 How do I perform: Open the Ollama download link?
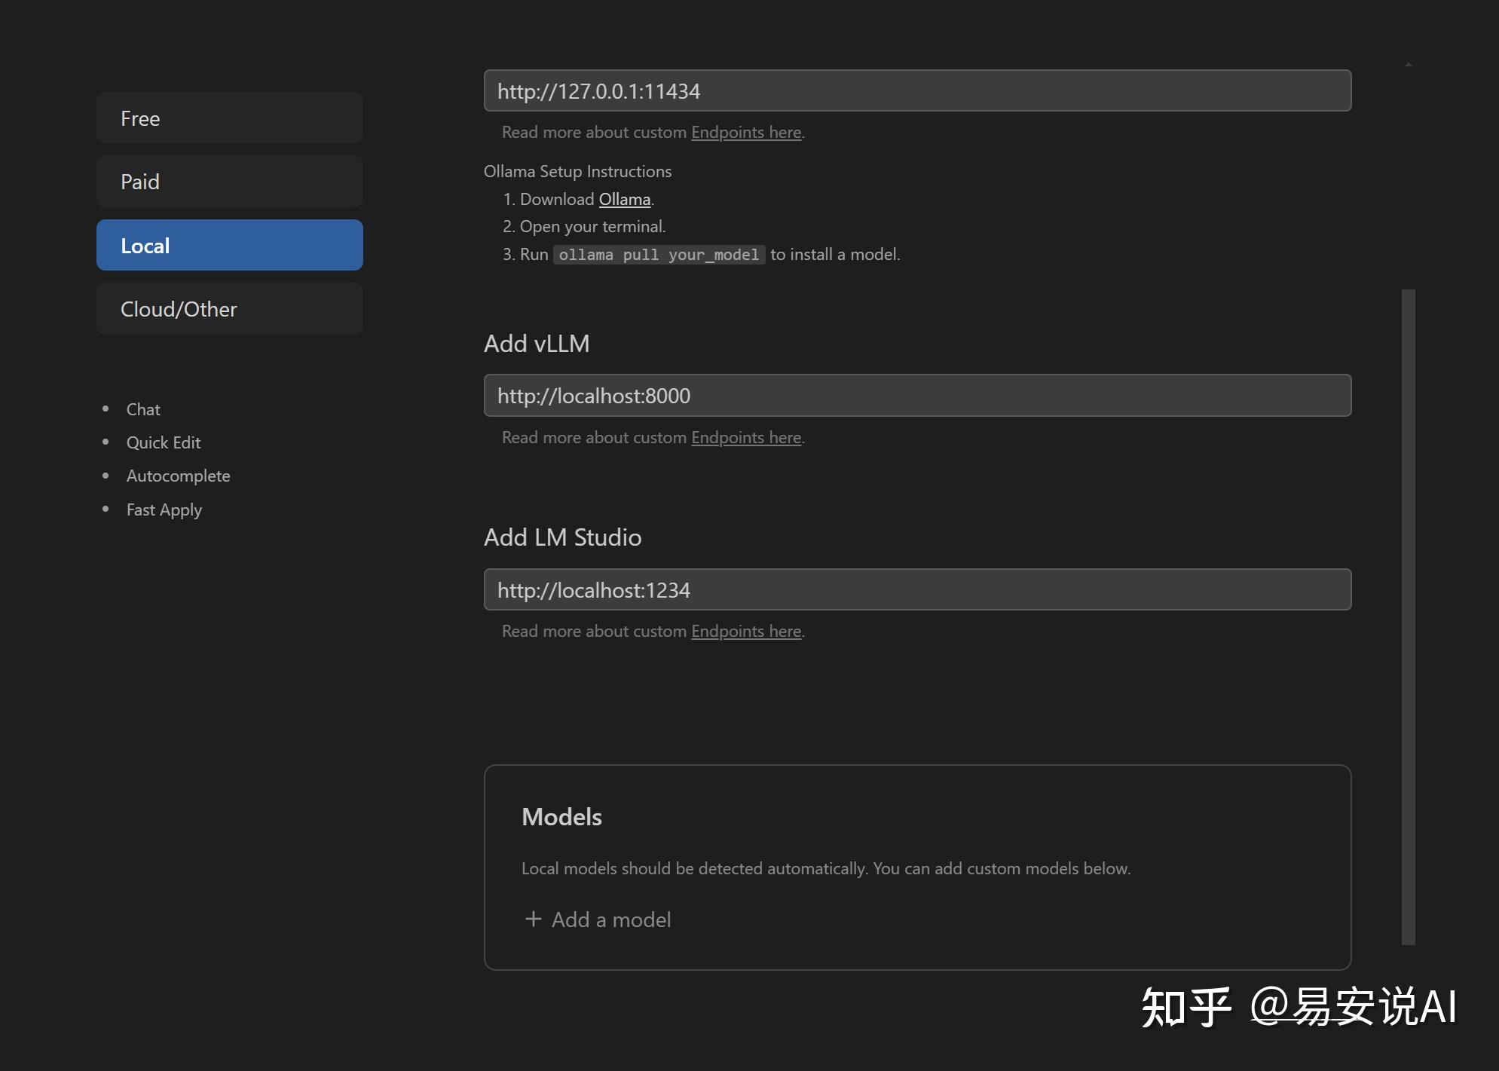[624, 199]
